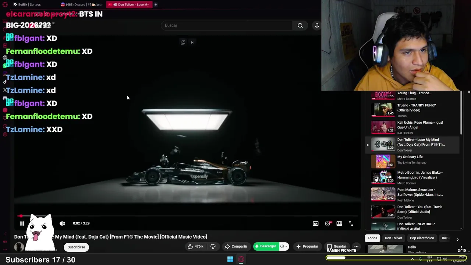Click the video progress bar

pyautogui.click(x=188, y=216)
